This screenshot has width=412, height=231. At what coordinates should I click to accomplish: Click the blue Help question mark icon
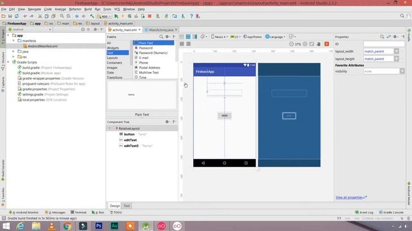(191, 16)
